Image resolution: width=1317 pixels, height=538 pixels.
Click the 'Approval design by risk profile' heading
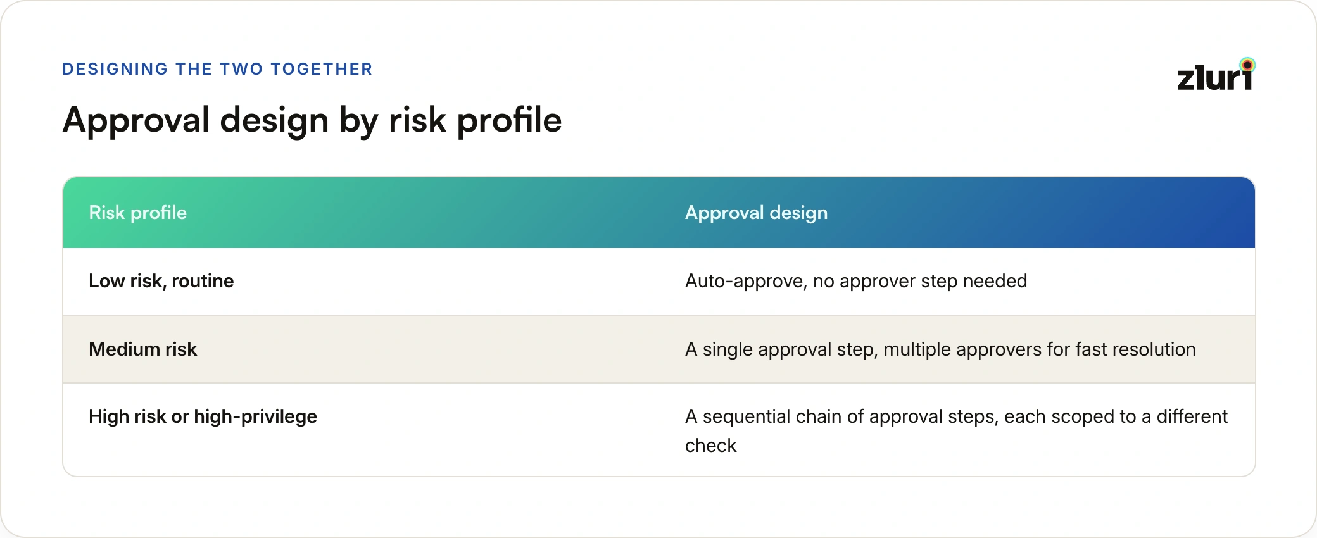click(312, 120)
